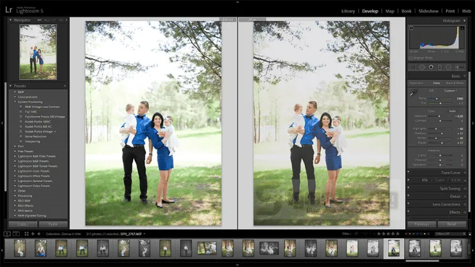Expand the Film presets folder
The width and height of the screenshot is (475, 267).
tap(15, 146)
